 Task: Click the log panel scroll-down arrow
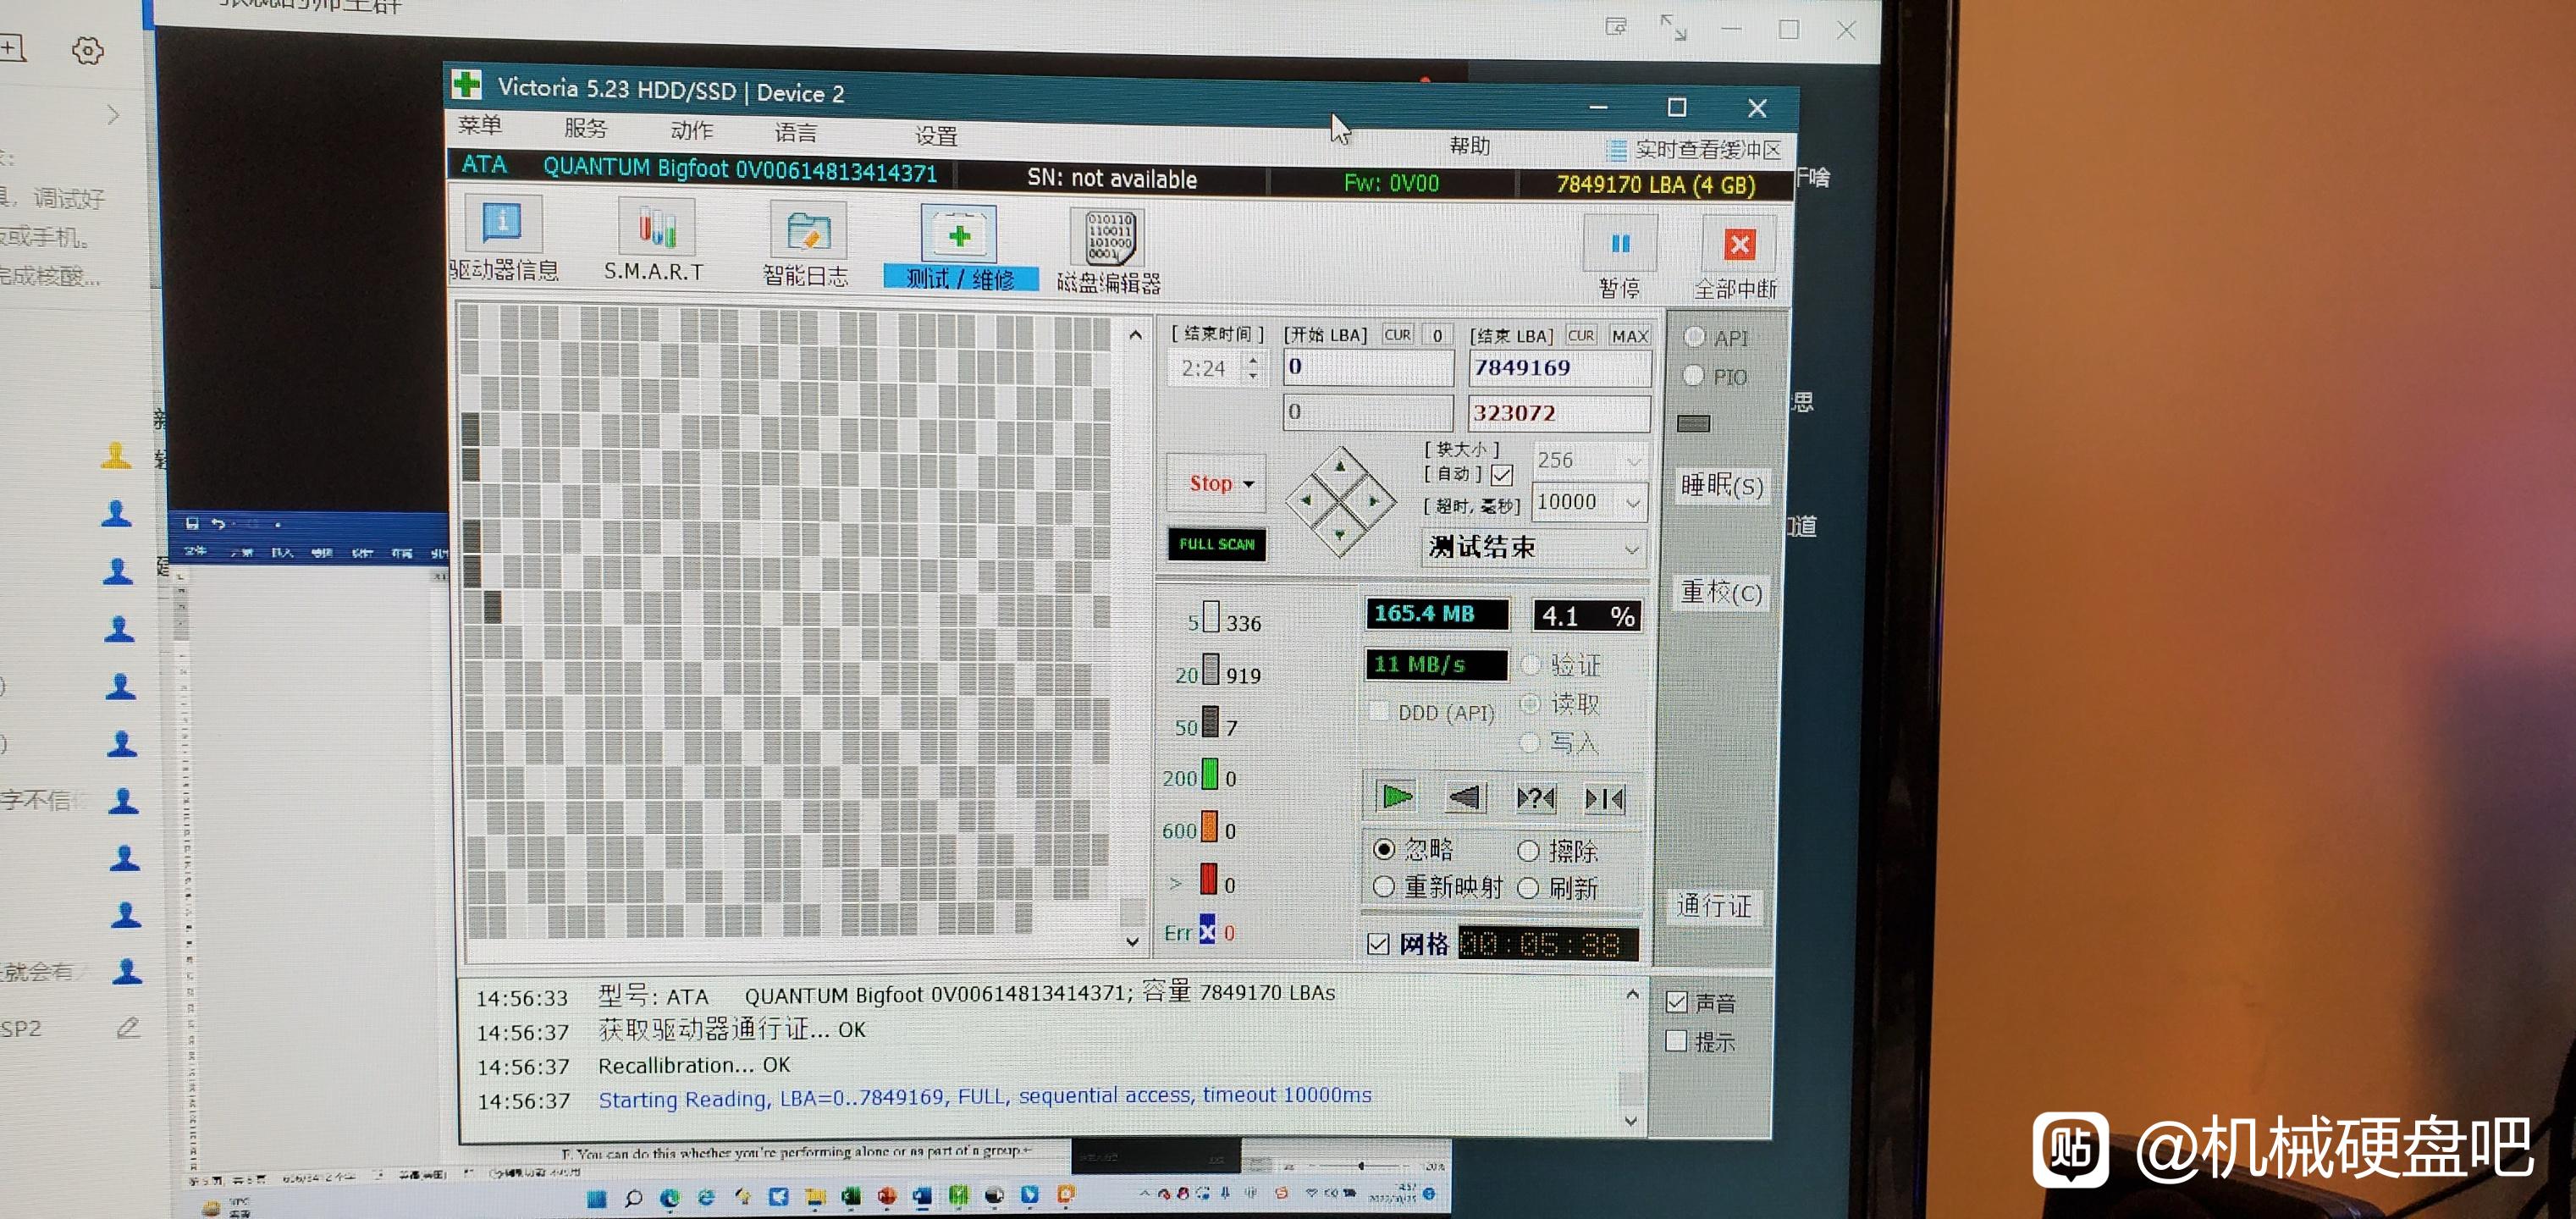click(x=1631, y=1121)
